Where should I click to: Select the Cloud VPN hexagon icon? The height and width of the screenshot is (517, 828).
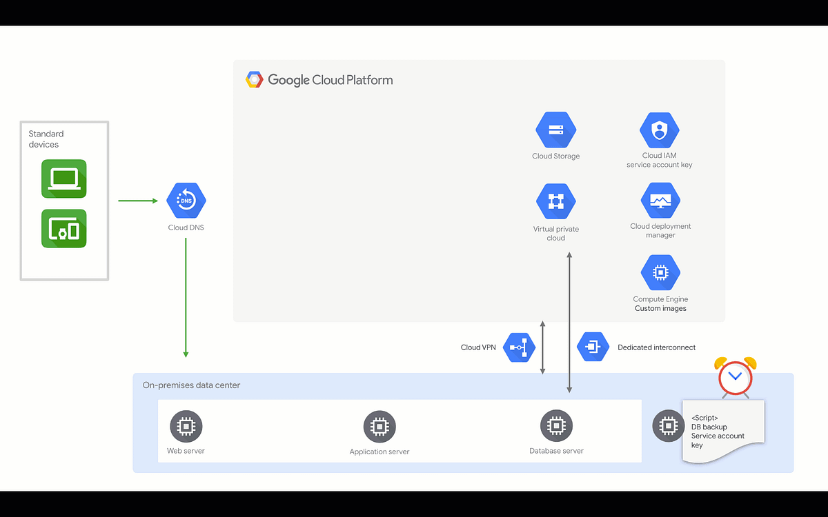coord(519,347)
